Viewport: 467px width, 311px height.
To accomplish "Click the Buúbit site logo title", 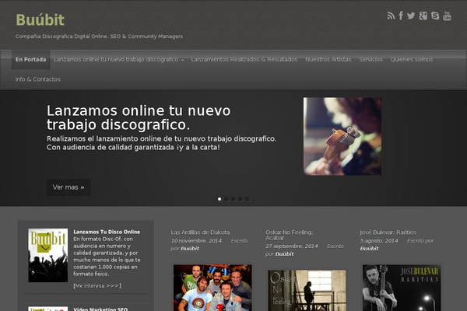I will pos(40,20).
